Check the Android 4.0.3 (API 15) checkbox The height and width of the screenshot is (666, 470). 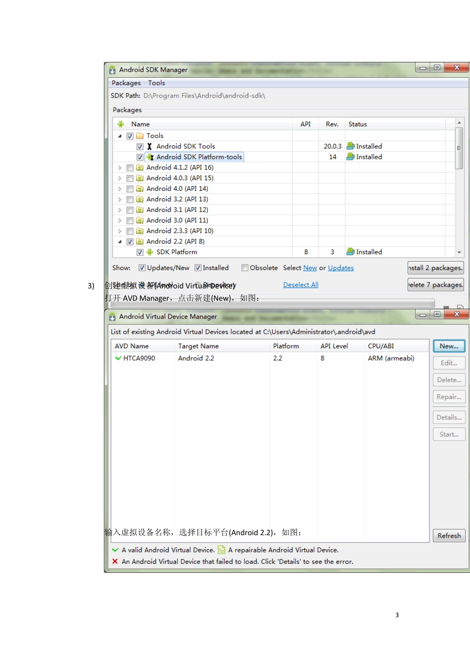(130, 178)
